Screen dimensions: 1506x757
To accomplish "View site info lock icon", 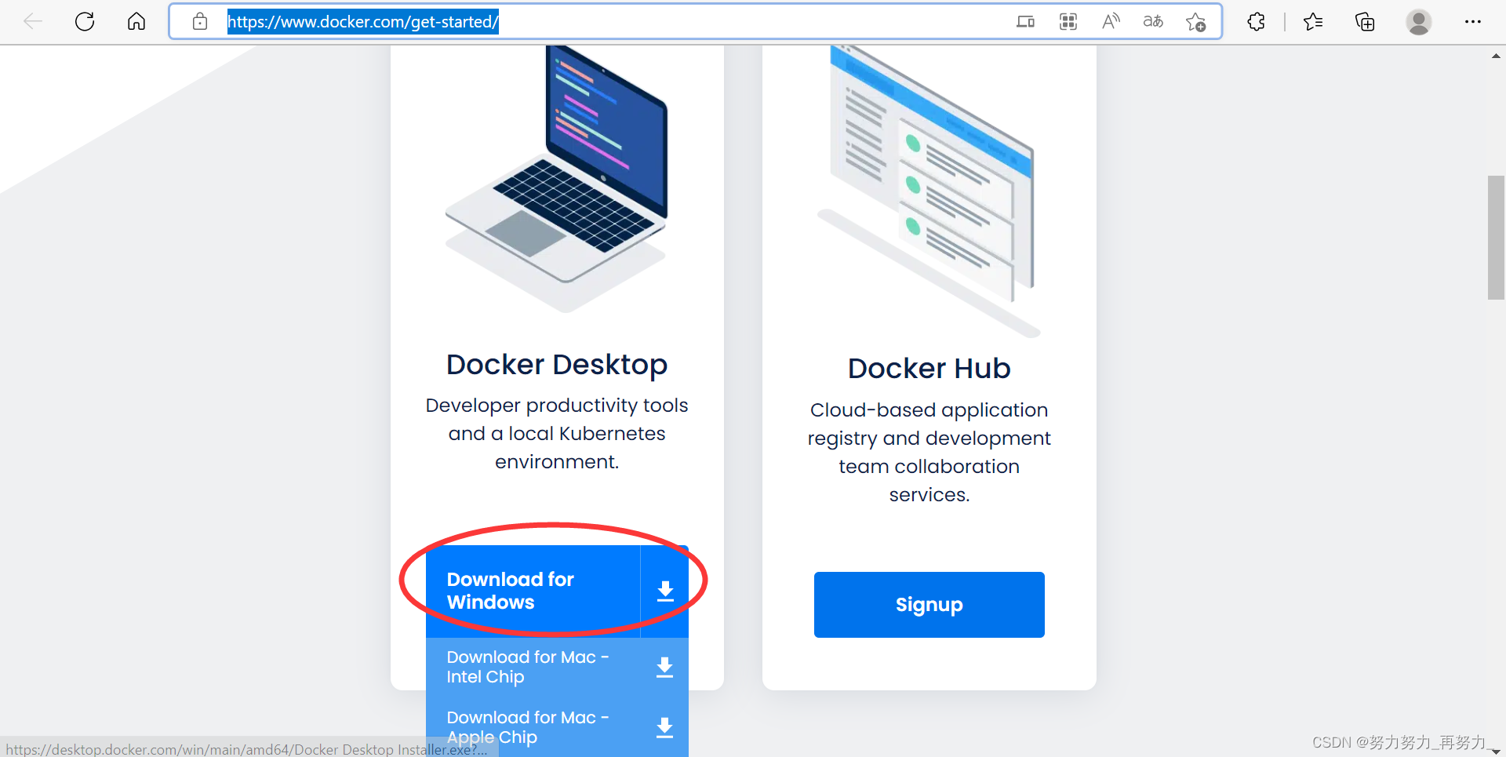I will (200, 21).
